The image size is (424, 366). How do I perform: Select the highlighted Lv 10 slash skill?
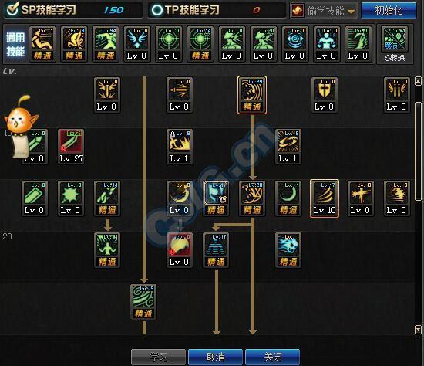pyautogui.click(x=325, y=198)
